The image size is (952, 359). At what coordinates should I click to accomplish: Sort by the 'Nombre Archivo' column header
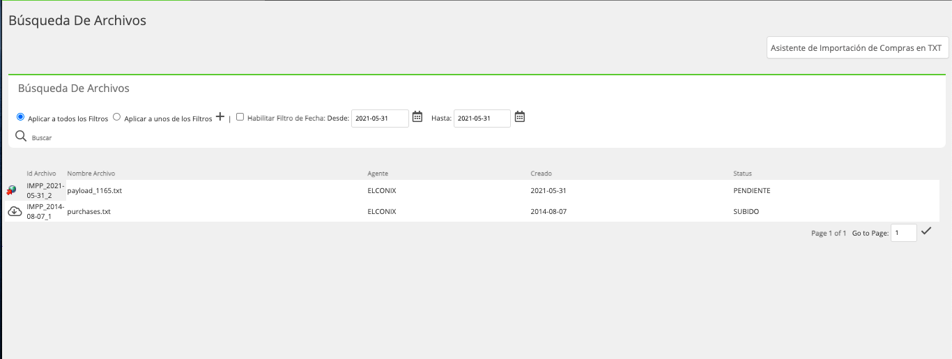click(x=91, y=173)
